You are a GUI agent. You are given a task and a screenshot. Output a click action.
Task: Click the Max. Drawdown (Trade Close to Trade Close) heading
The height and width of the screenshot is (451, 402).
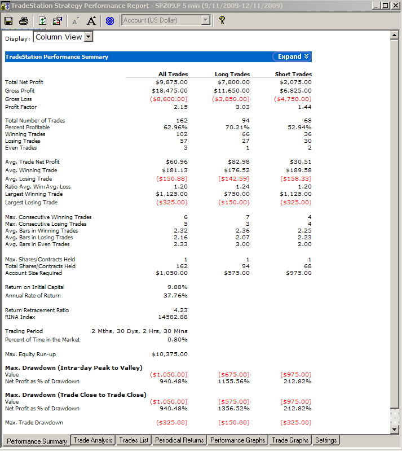[x=76, y=395]
